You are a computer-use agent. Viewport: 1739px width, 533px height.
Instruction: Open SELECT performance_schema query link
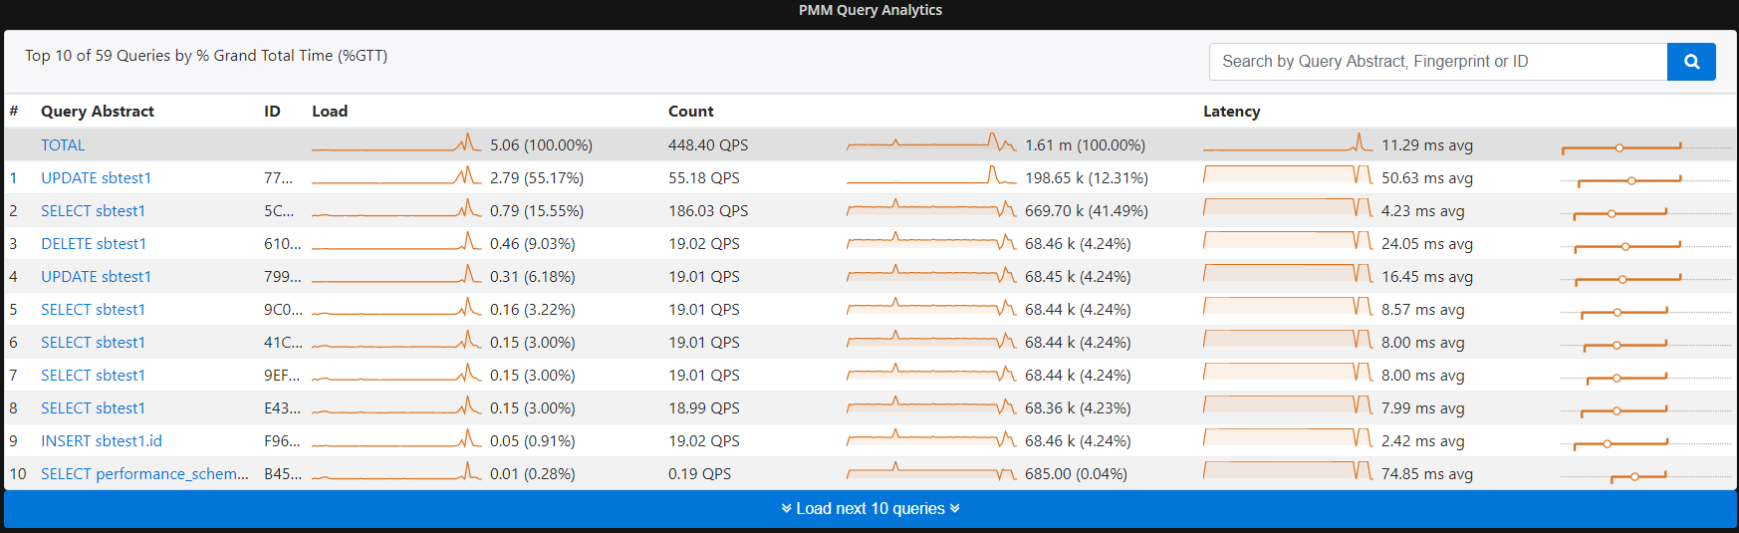pos(144,474)
